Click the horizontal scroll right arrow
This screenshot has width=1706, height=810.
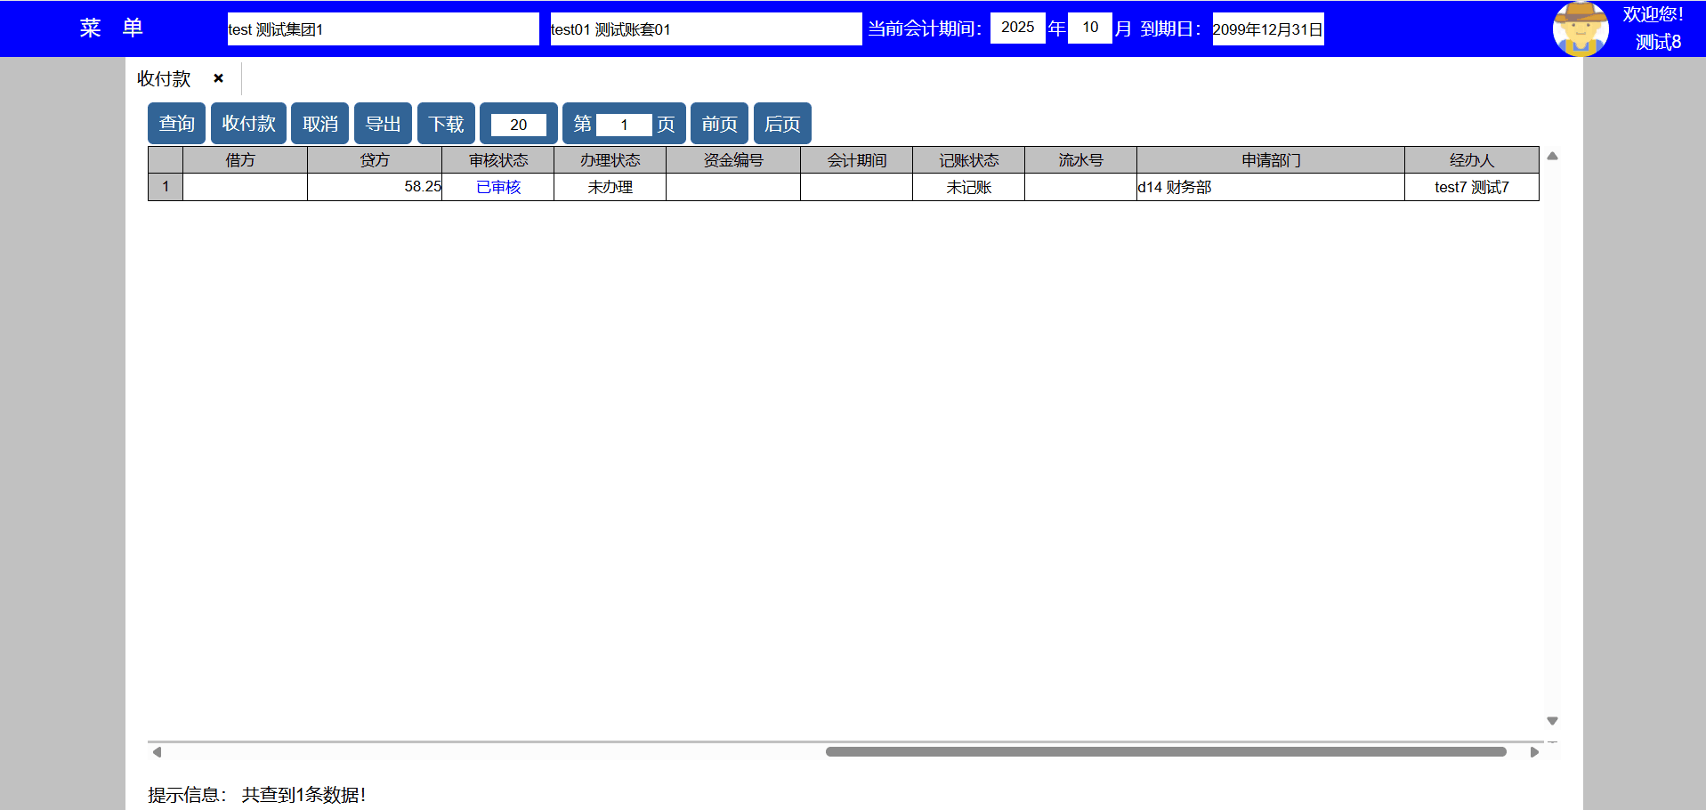(1534, 752)
